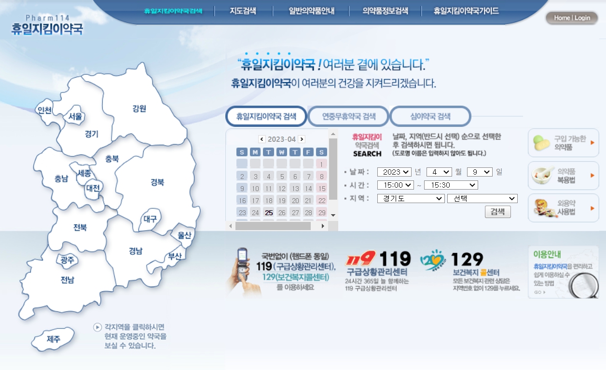Open the 이용안내 guide banner
606x370 pixels.
point(564,272)
